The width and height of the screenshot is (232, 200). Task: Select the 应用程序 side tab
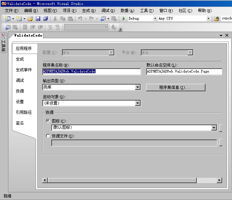pos(25,49)
